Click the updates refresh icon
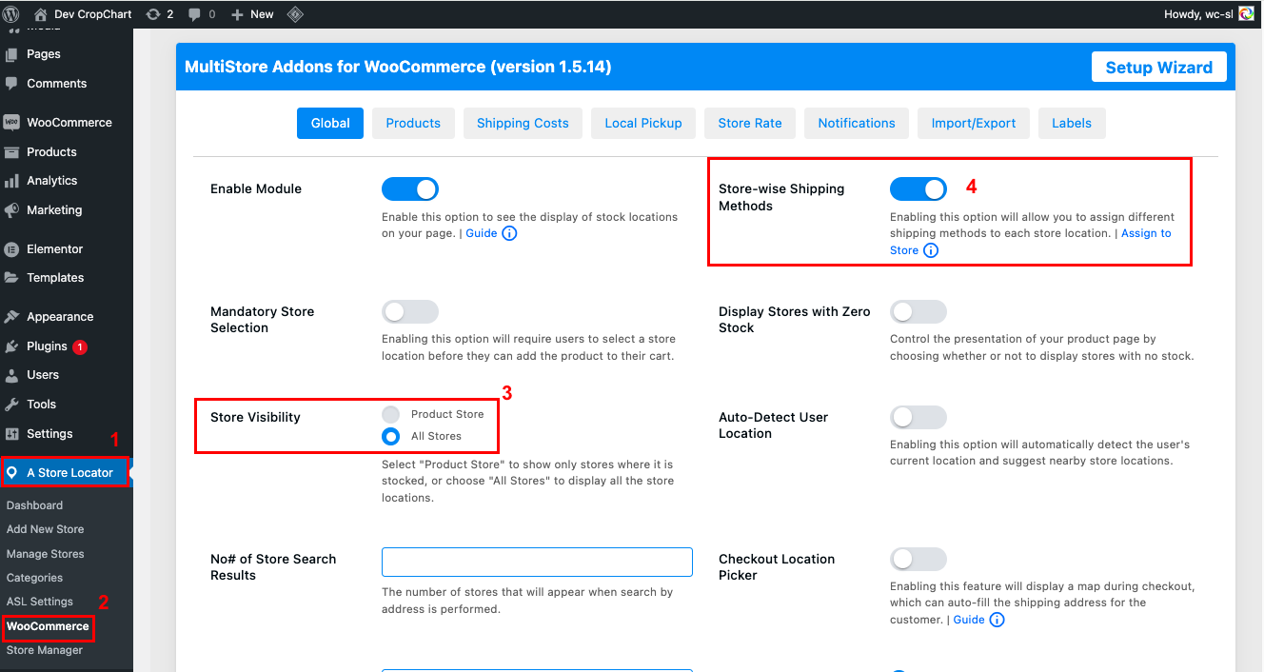The image size is (1264, 672). tap(153, 14)
